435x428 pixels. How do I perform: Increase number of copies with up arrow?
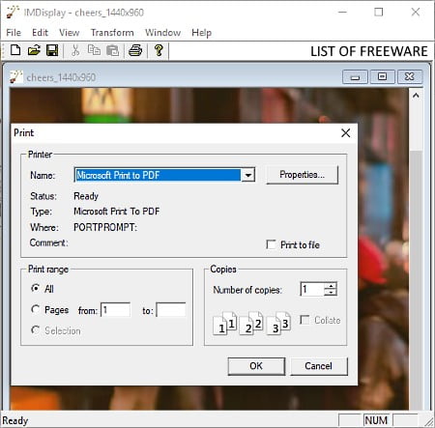click(x=331, y=285)
